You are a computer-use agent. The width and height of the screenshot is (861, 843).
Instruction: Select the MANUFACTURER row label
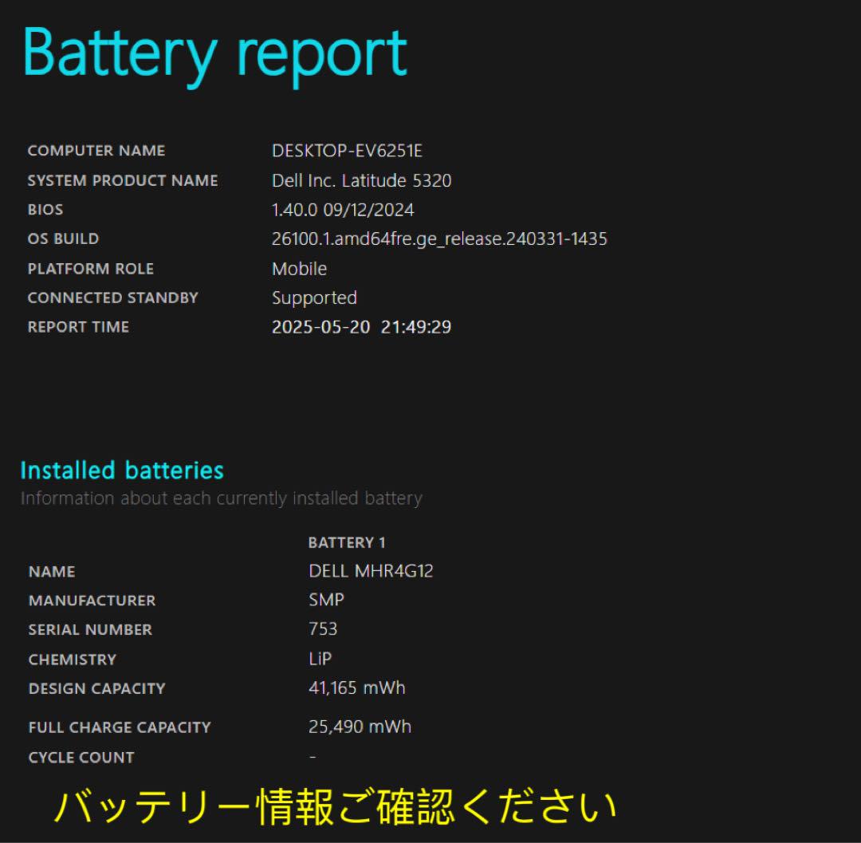click(92, 601)
